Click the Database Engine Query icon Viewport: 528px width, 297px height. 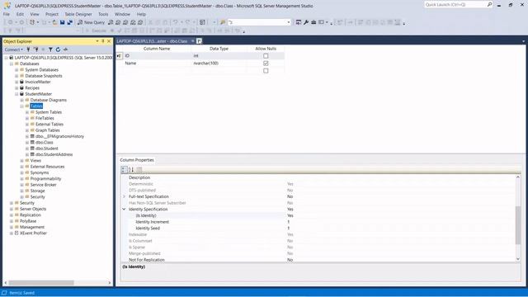tap(111, 22)
